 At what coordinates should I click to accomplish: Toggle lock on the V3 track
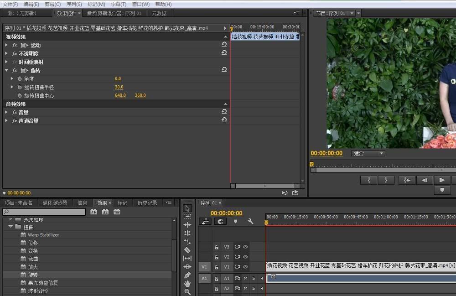coord(217,247)
